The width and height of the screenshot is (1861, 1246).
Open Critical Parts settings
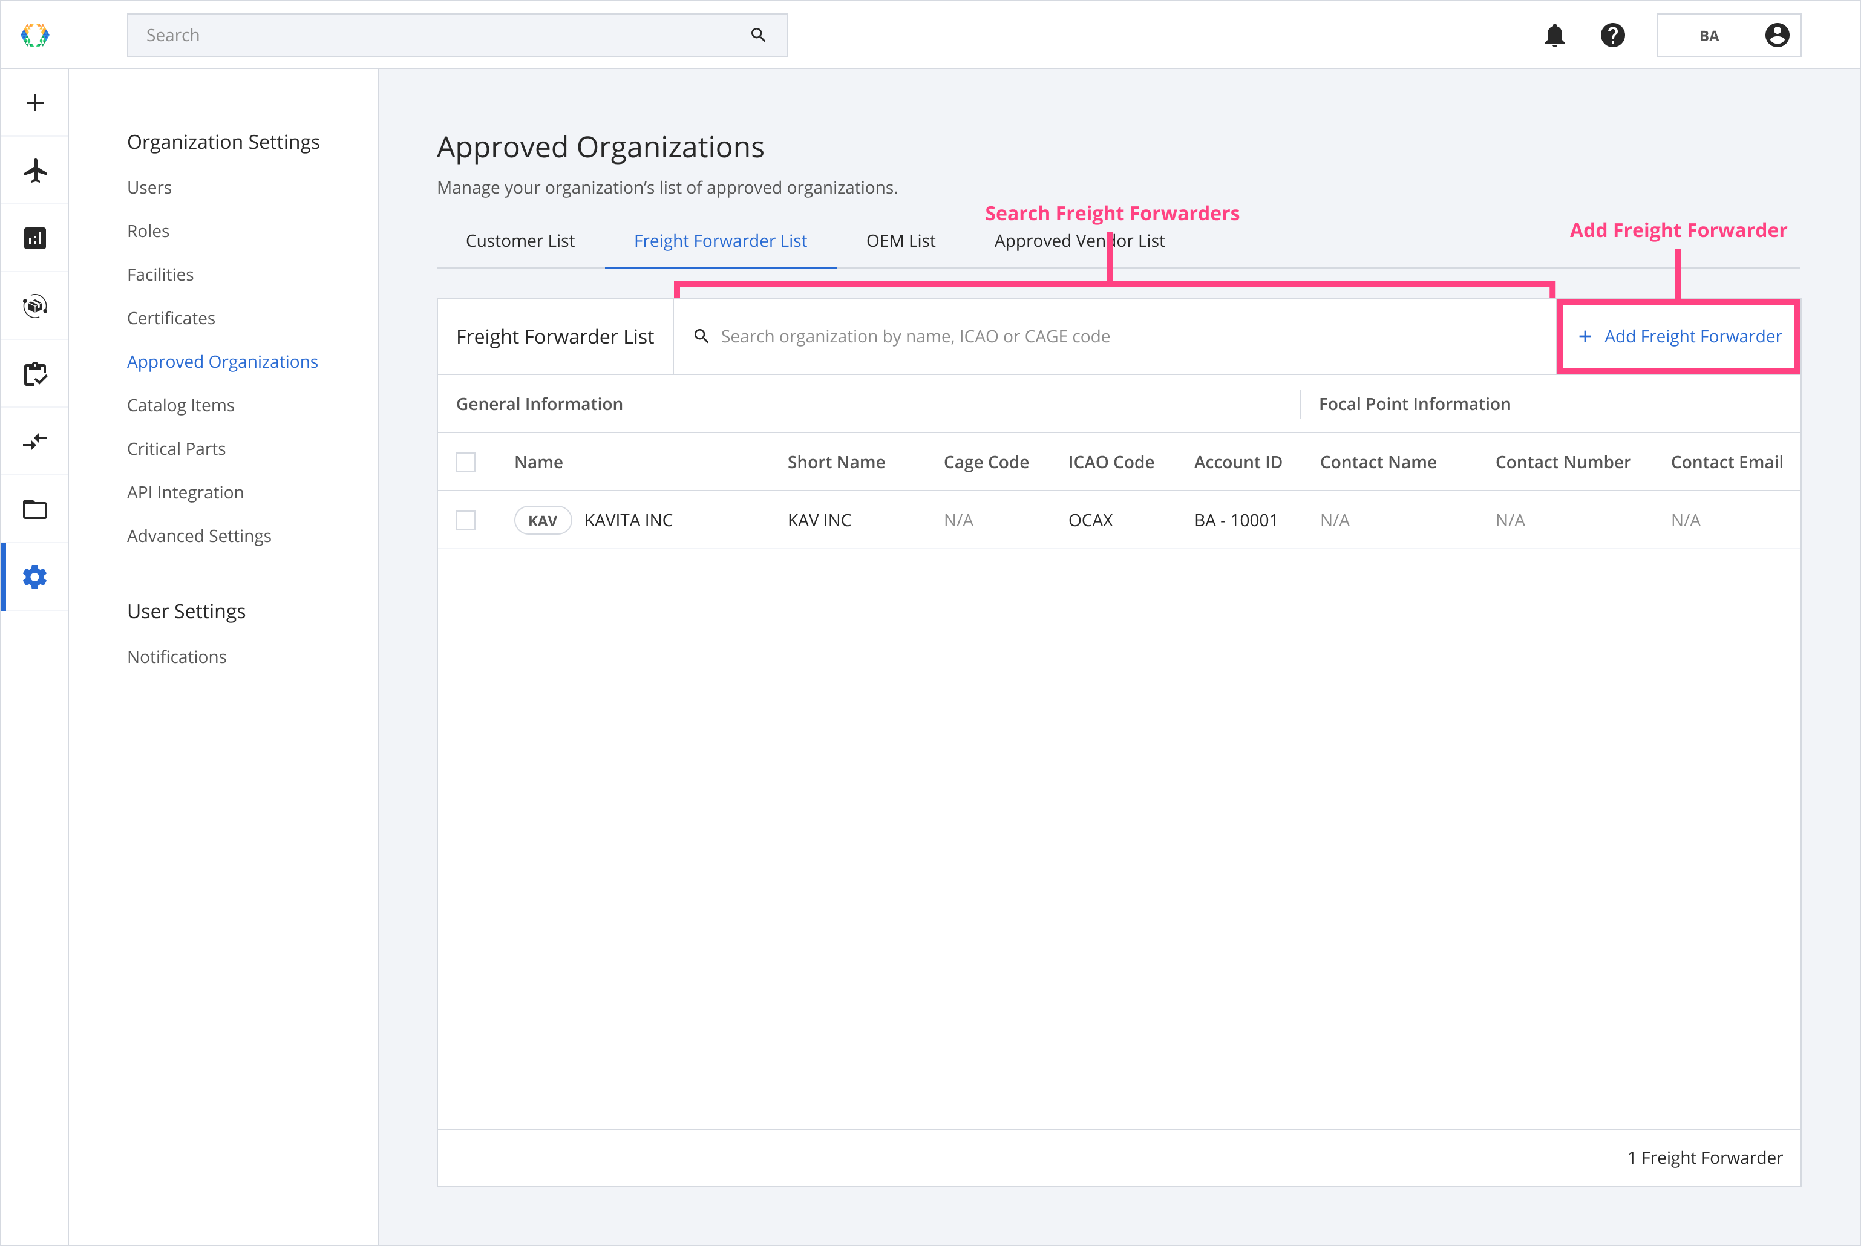pos(177,449)
